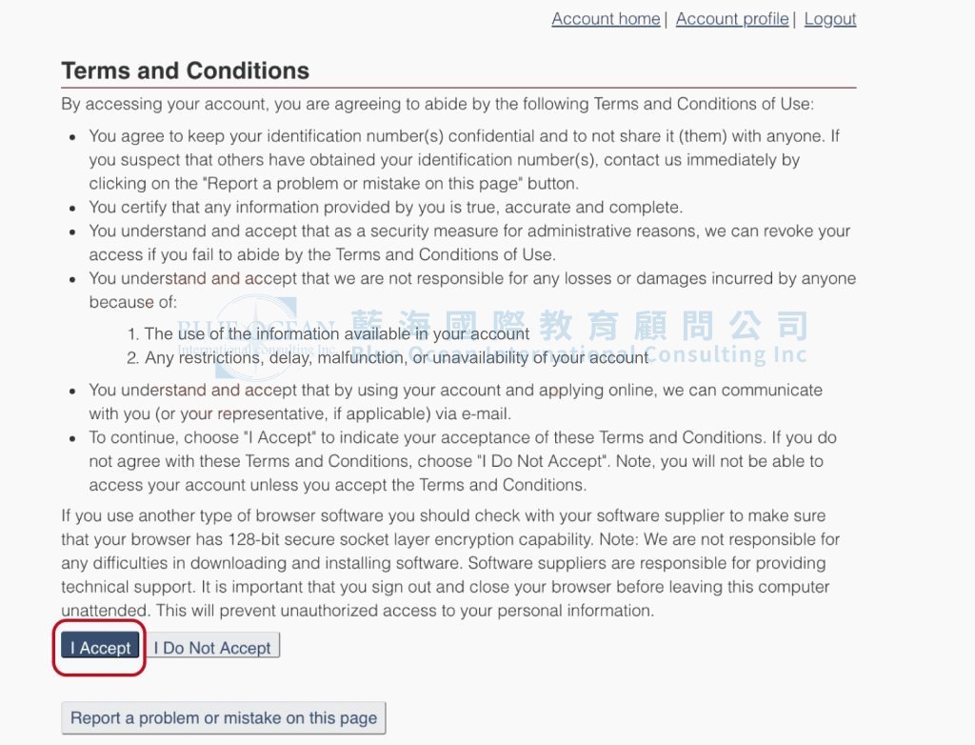Accept terms with the I Accept button
The height and width of the screenshot is (745, 975).
point(100,647)
